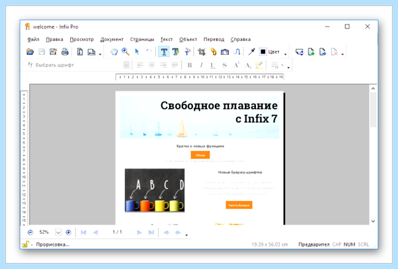Select the text spacing tool icon
Image resolution: width=398 pixels, height=269 pixels.
click(187, 52)
